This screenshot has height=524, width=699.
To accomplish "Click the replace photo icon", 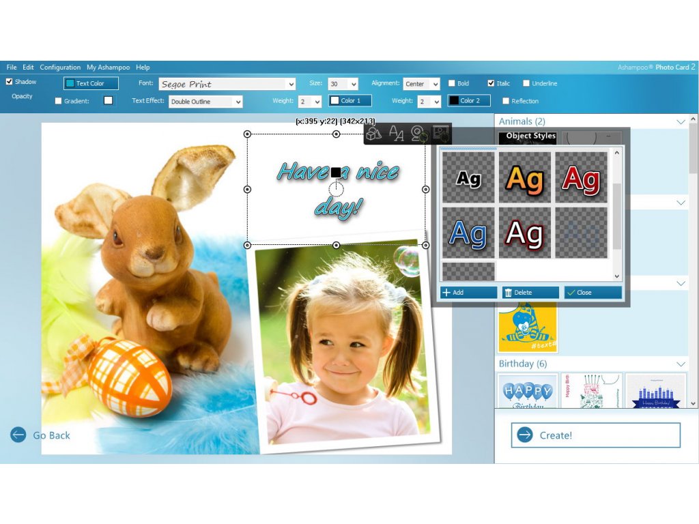I will [x=441, y=133].
